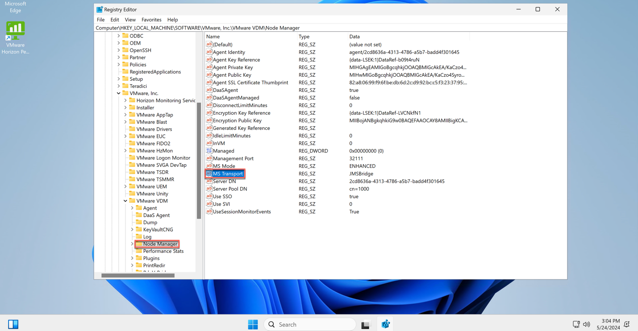Expand the Agent key under VMware VDM
Screen dimensions: 638x331
coord(132,208)
